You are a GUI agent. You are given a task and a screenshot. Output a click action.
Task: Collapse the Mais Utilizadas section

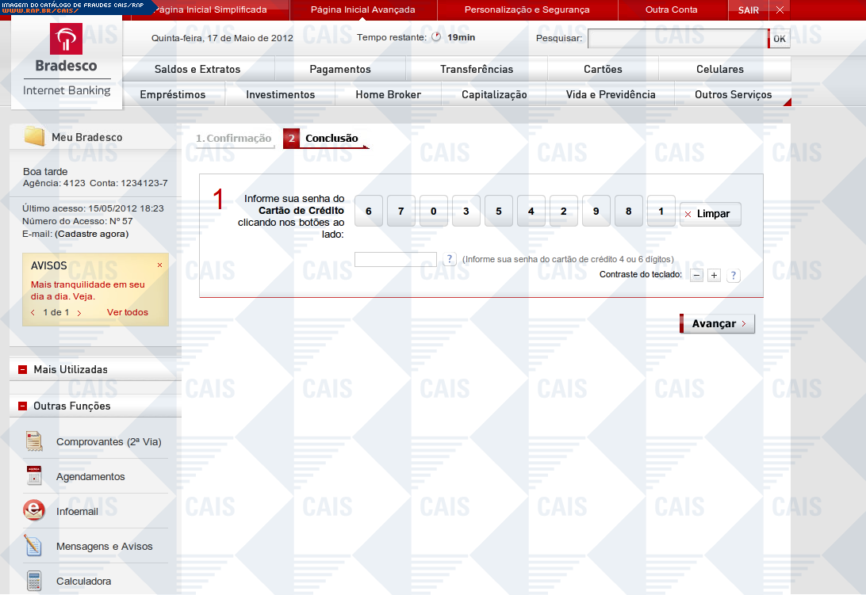tap(22, 370)
